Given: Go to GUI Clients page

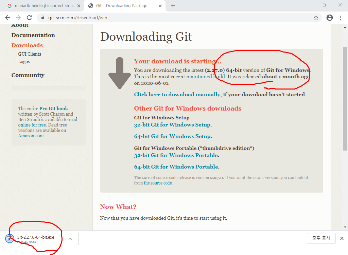Looking at the screenshot, I should (x=30, y=54).
